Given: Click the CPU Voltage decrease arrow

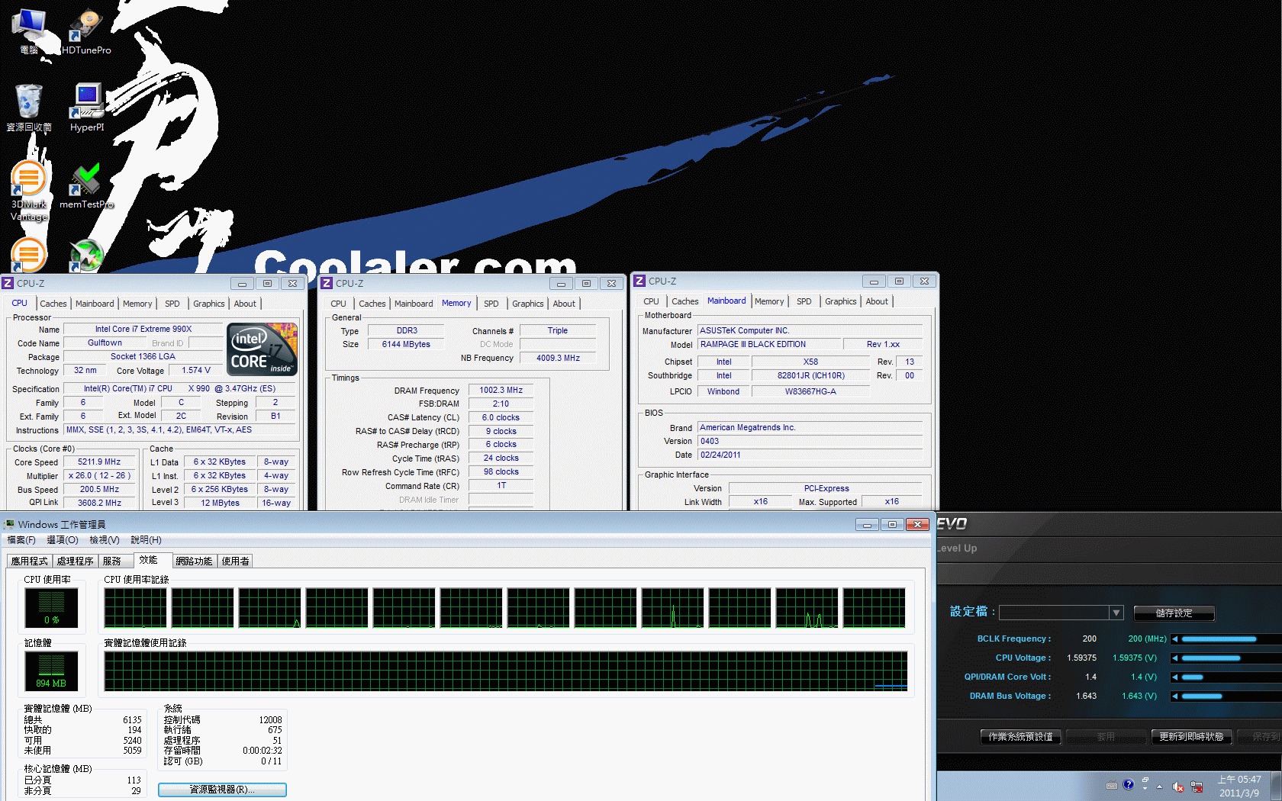Looking at the screenshot, I should 1175,658.
